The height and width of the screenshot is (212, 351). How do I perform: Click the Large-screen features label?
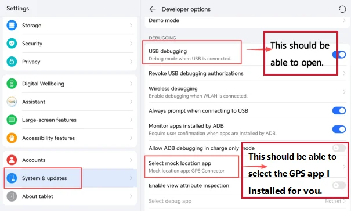[x=49, y=120]
